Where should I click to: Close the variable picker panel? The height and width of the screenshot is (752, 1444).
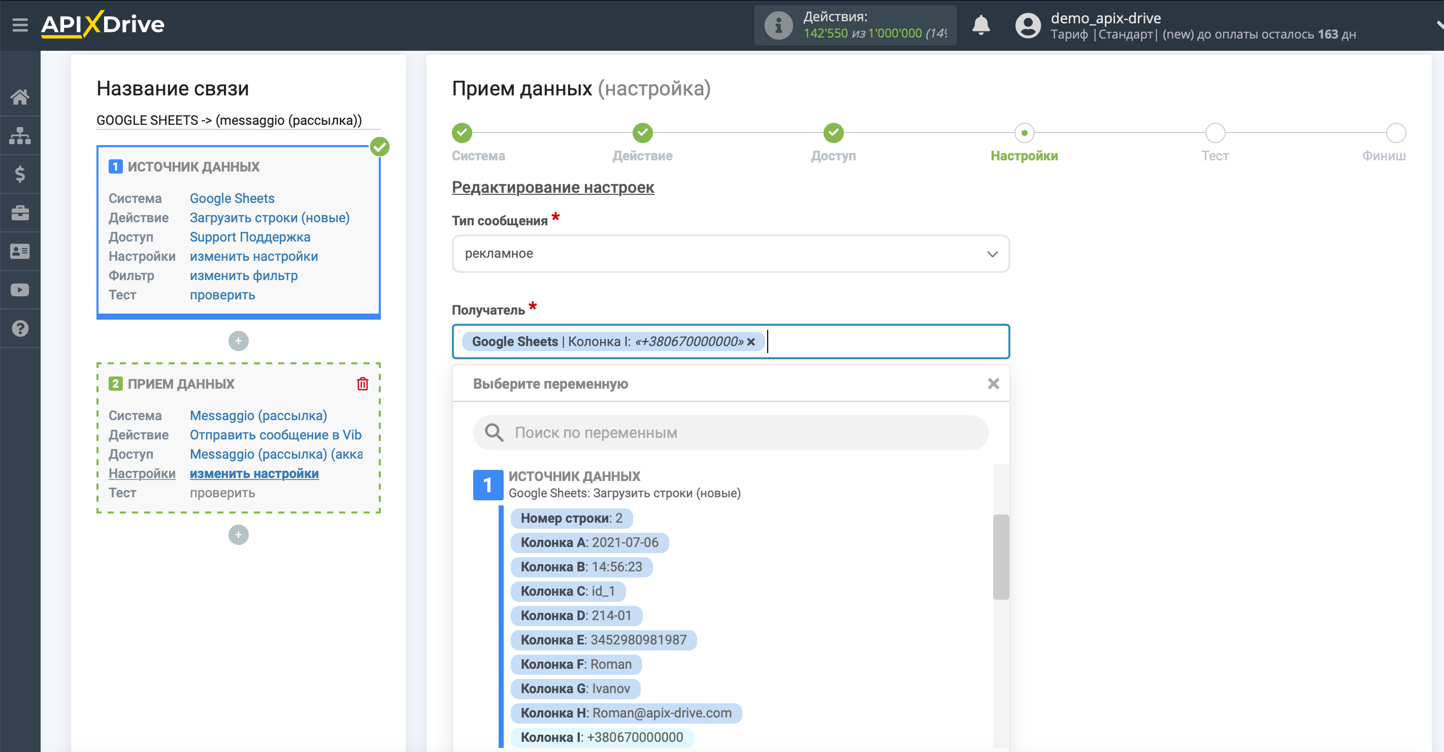[993, 384]
